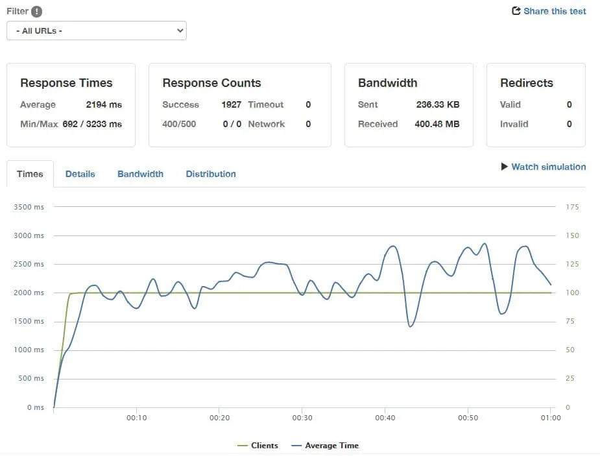Click the Sent bandwidth 236.33 KB
Image resolution: width=600 pixels, height=456 pixels.
pos(438,104)
